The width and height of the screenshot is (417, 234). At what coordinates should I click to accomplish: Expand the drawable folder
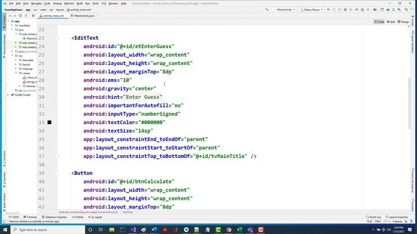[16, 60]
